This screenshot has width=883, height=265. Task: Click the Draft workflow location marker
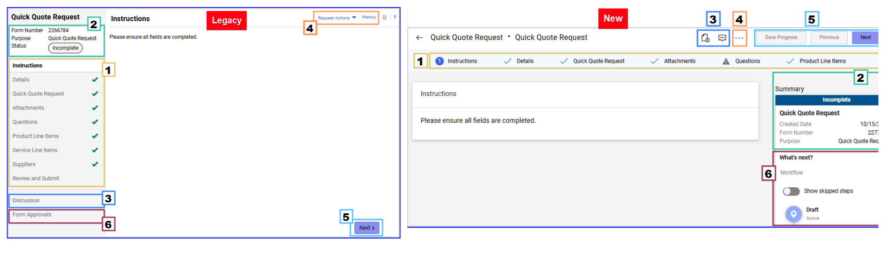click(x=793, y=214)
